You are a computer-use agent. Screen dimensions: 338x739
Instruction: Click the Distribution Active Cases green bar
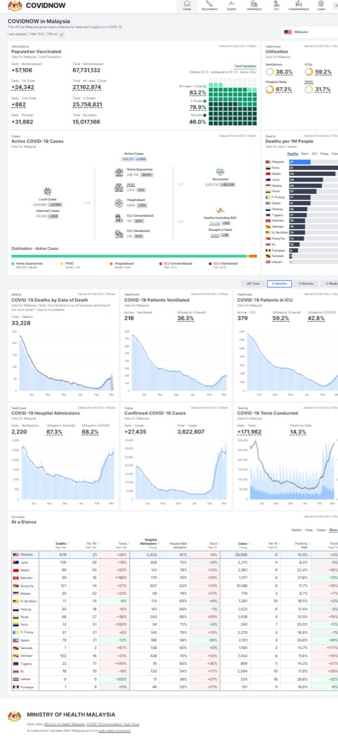pyautogui.click(x=130, y=255)
